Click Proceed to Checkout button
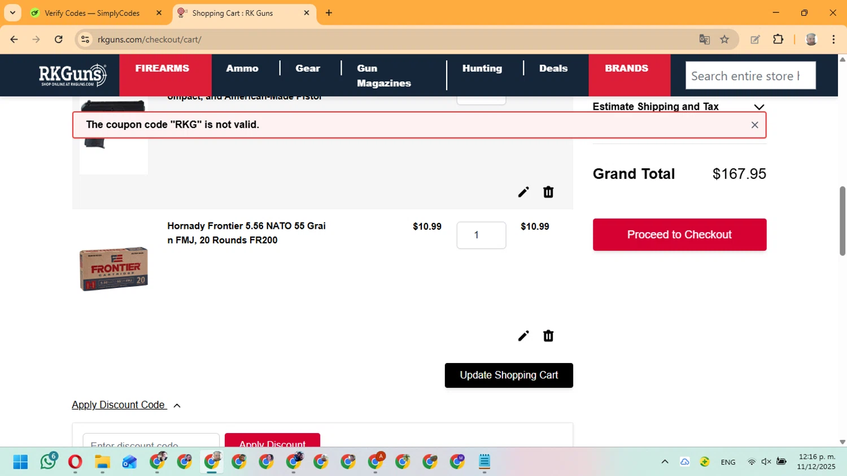The image size is (847, 476). pyautogui.click(x=679, y=234)
